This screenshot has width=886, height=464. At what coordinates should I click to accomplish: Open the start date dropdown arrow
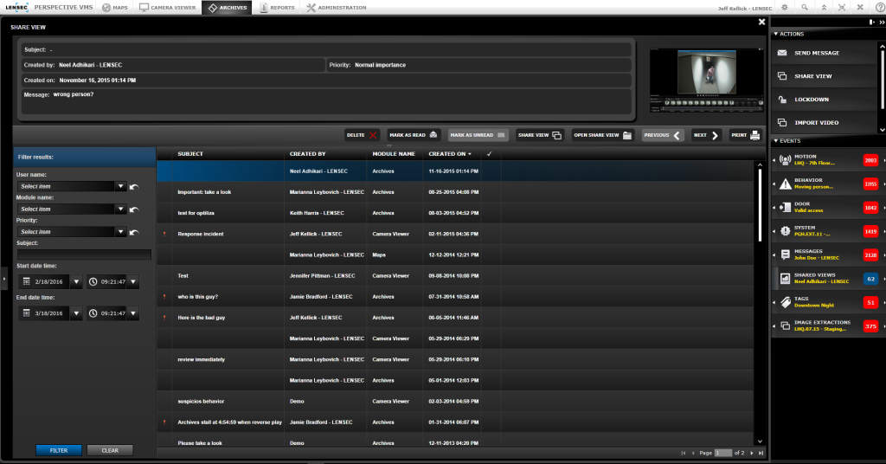click(76, 281)
